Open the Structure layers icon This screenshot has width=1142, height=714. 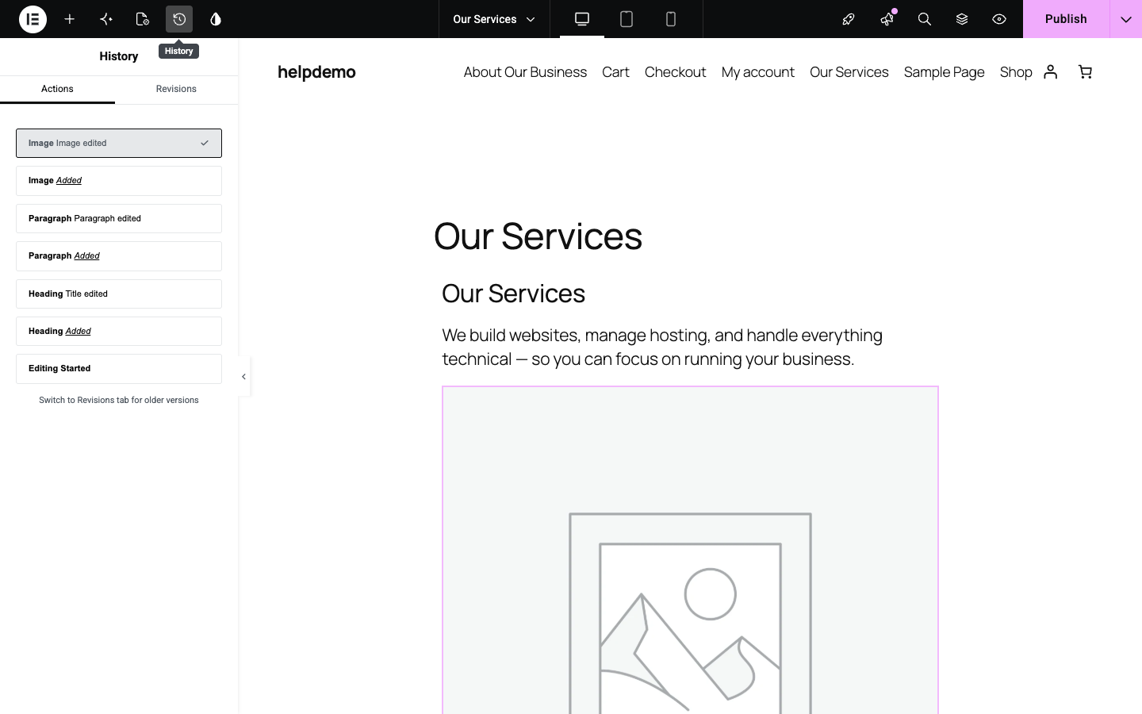[962, 19]
